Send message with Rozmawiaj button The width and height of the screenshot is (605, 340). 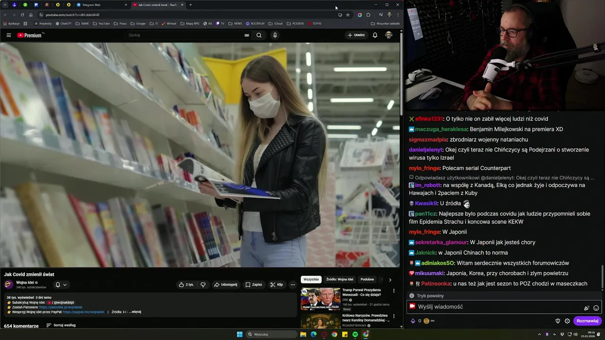588,321
